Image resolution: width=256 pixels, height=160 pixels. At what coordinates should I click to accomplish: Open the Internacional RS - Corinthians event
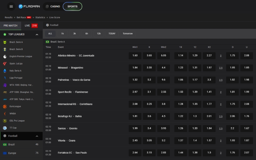[75, 104]
